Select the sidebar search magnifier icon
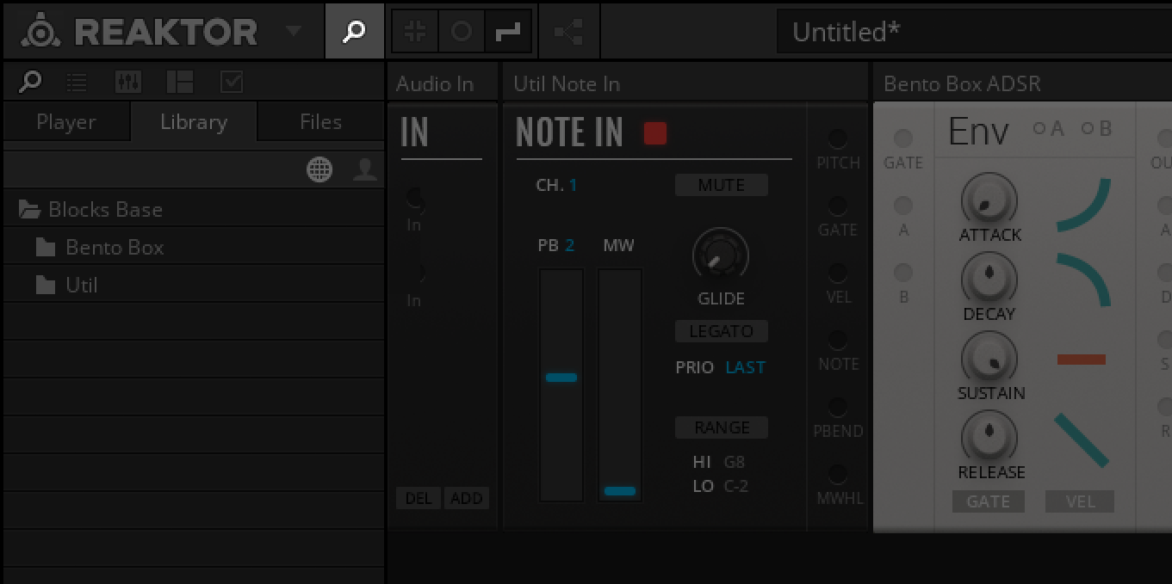 [x=30, y=82]
